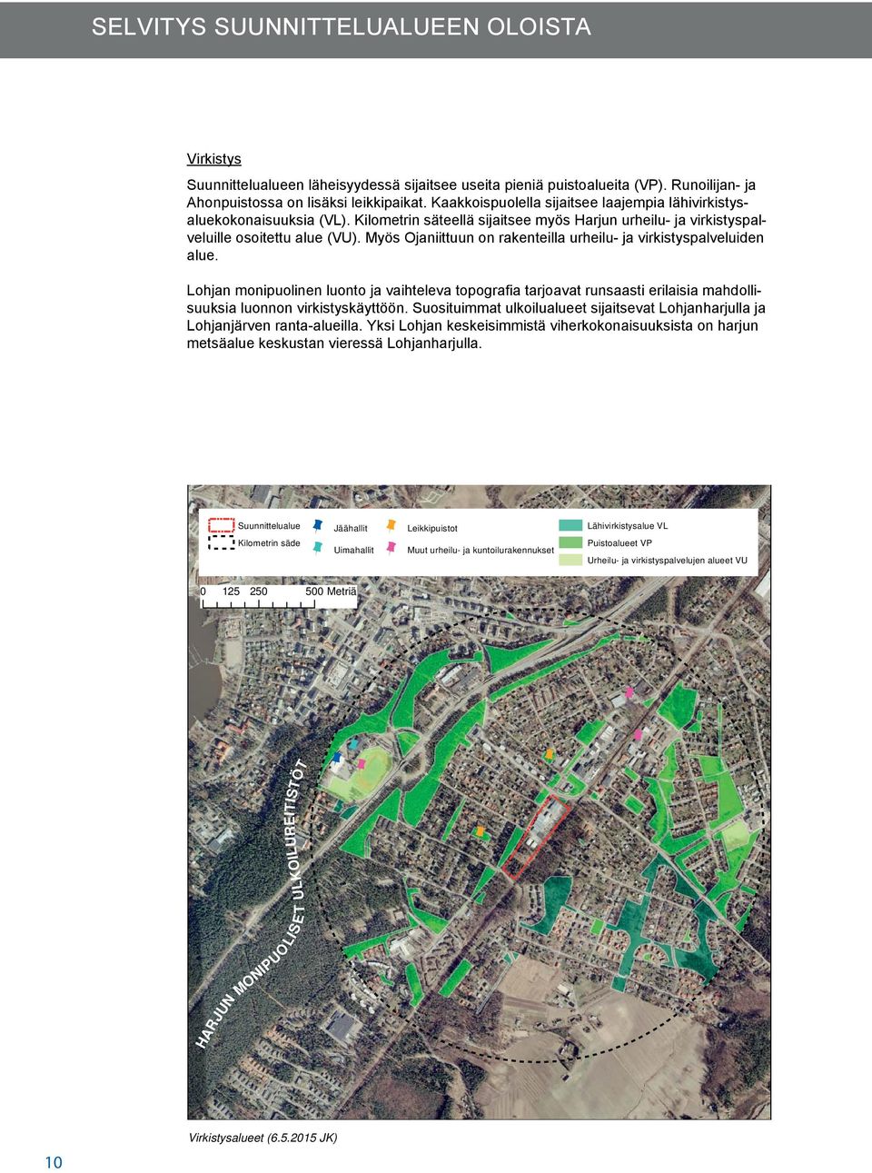Click the line ending 'metsäalue keskustan vieressä Lohjanharjulla.'
The image size is (872, 1173).
point(334,343)
